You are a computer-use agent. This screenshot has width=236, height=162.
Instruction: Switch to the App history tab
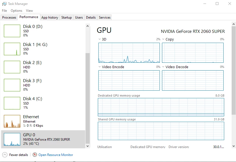50,18
